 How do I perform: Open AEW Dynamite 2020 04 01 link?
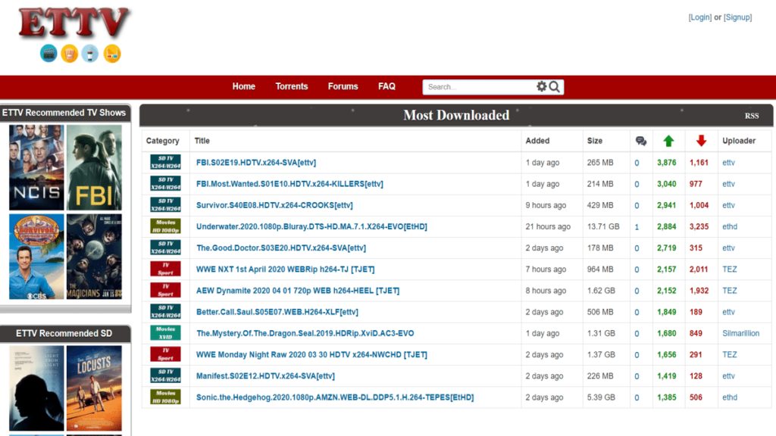(297, 291)
